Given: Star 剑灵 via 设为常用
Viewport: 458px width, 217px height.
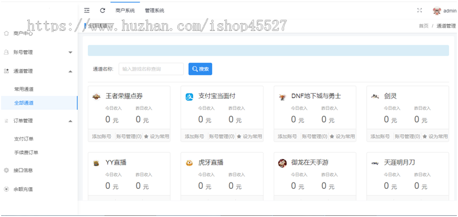Looking at the screenshot, I should [x=435, y=136].
